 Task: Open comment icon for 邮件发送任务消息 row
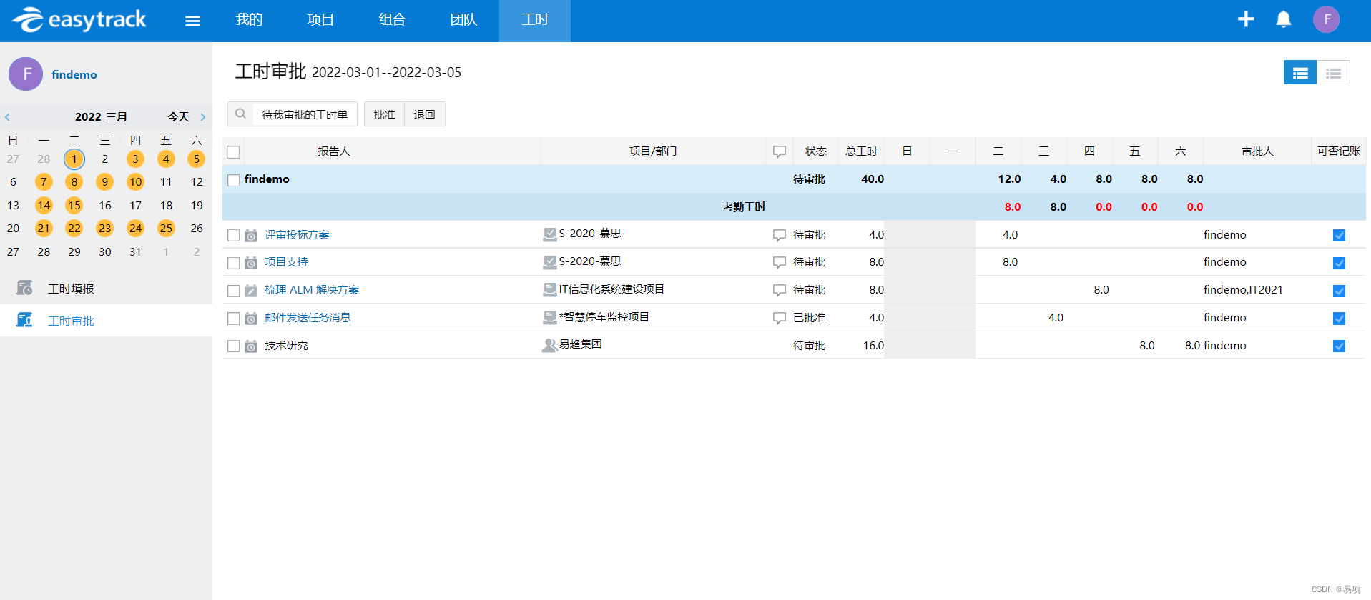(x=780, y=318)
